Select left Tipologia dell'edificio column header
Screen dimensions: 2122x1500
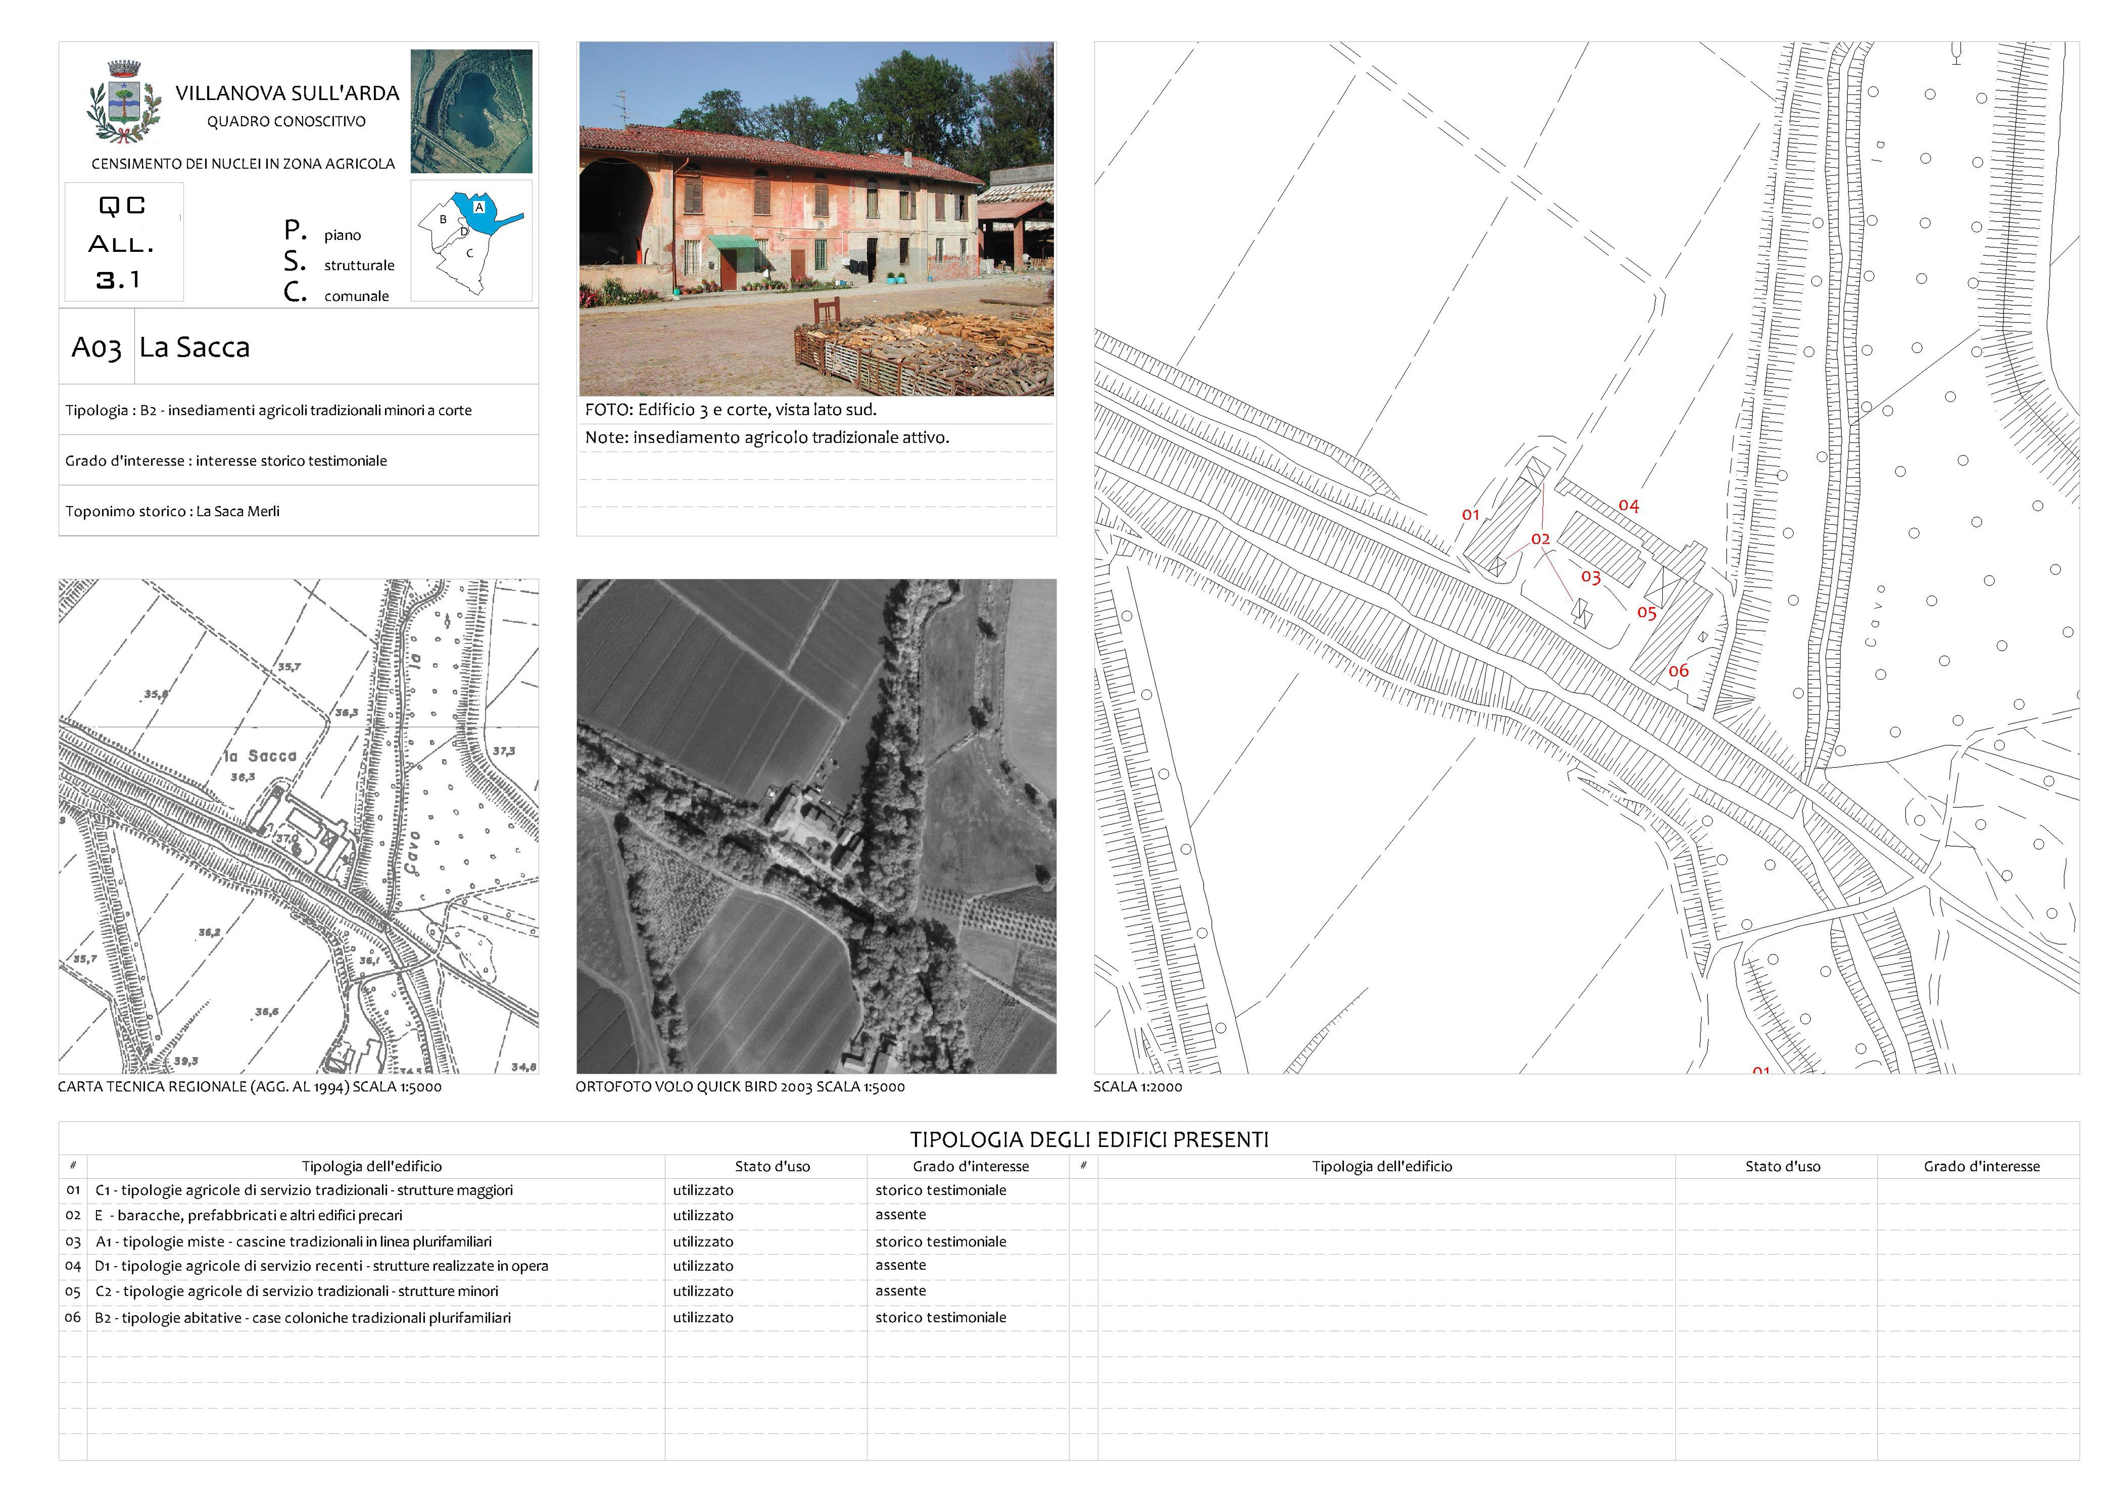click(x=372, y=1166)
